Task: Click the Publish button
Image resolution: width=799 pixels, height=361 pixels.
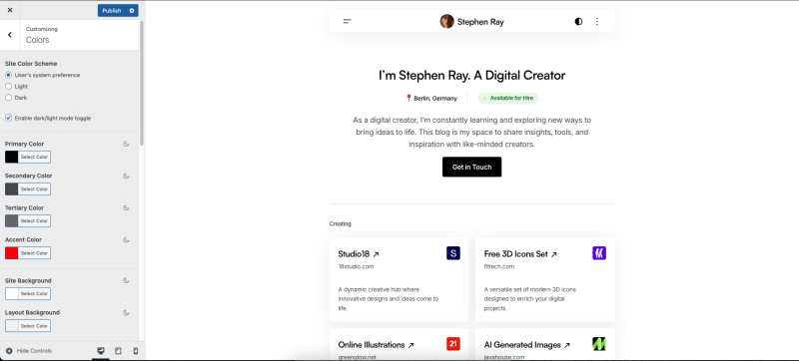Action: point(112,11)
